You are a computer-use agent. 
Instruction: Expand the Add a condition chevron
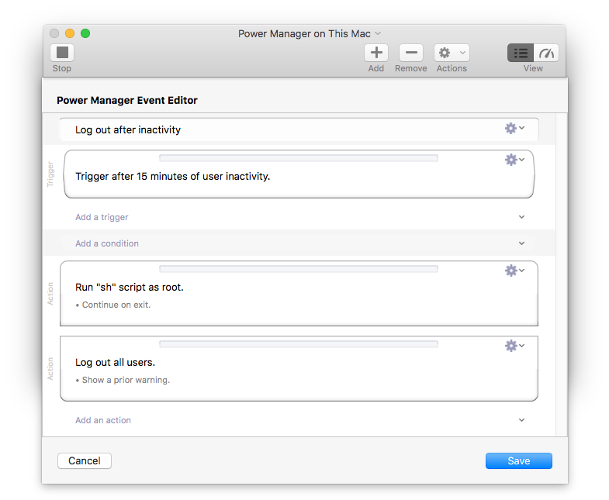pos(521,243)
